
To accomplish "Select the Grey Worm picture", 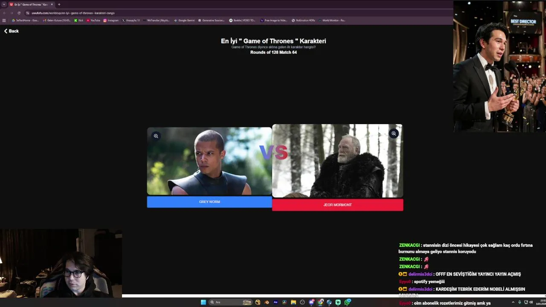I will click(x=209, y=161).
